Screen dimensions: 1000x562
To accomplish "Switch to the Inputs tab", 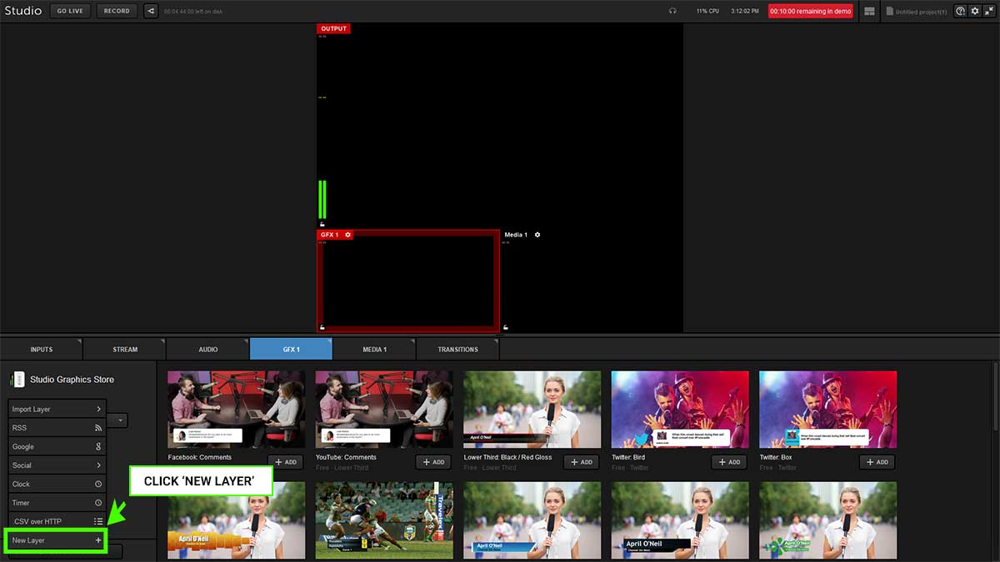I will click(42, 349).
